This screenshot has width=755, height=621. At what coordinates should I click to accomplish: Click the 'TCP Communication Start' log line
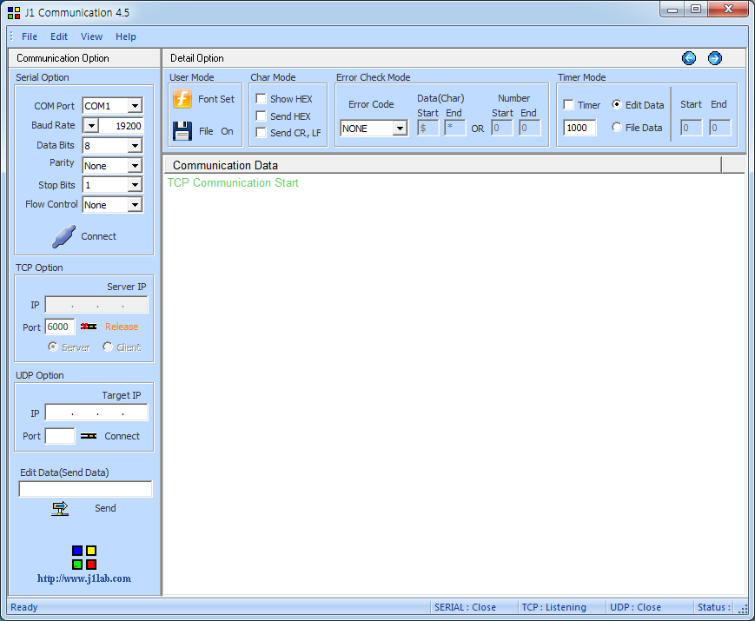[233, 183]
